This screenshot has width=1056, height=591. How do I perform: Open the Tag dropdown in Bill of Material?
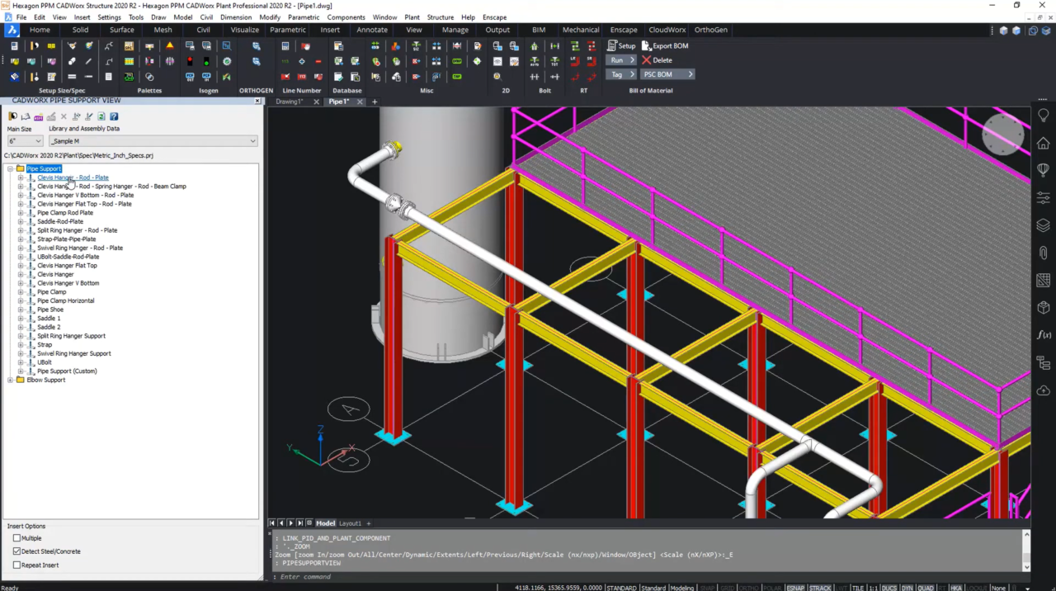click(x=621, y=74)
